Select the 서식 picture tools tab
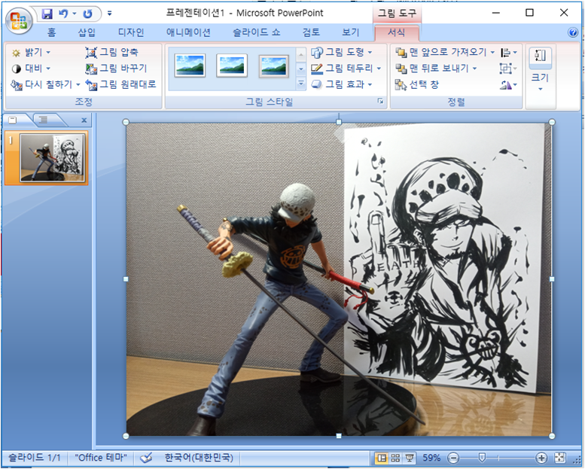The image size is (585, 469). coord(396,32)
